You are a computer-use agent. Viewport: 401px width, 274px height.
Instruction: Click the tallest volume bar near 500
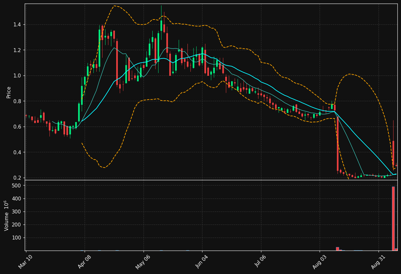click(x=393, y=218)
